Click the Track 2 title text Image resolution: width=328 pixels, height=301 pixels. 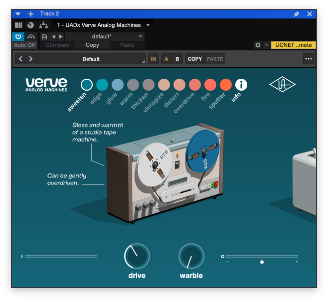click(x=49, y=14)
